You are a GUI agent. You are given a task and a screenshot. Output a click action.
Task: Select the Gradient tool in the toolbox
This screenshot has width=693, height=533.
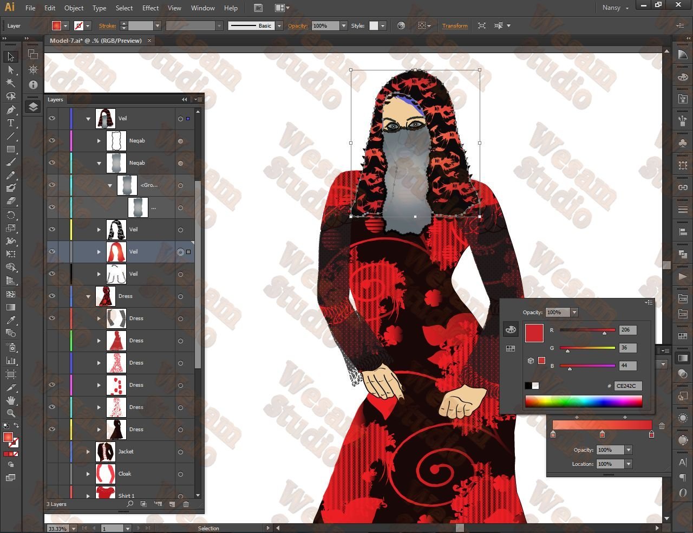(x=11, y=307)
